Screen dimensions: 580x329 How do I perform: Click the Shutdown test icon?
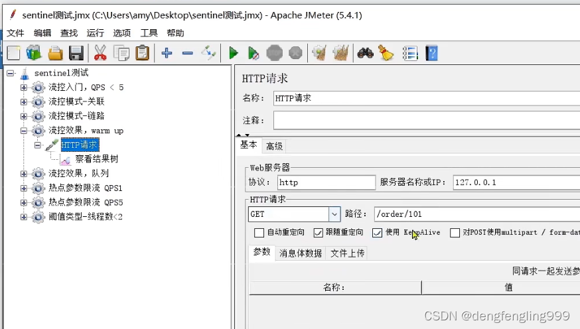(295, 53)
